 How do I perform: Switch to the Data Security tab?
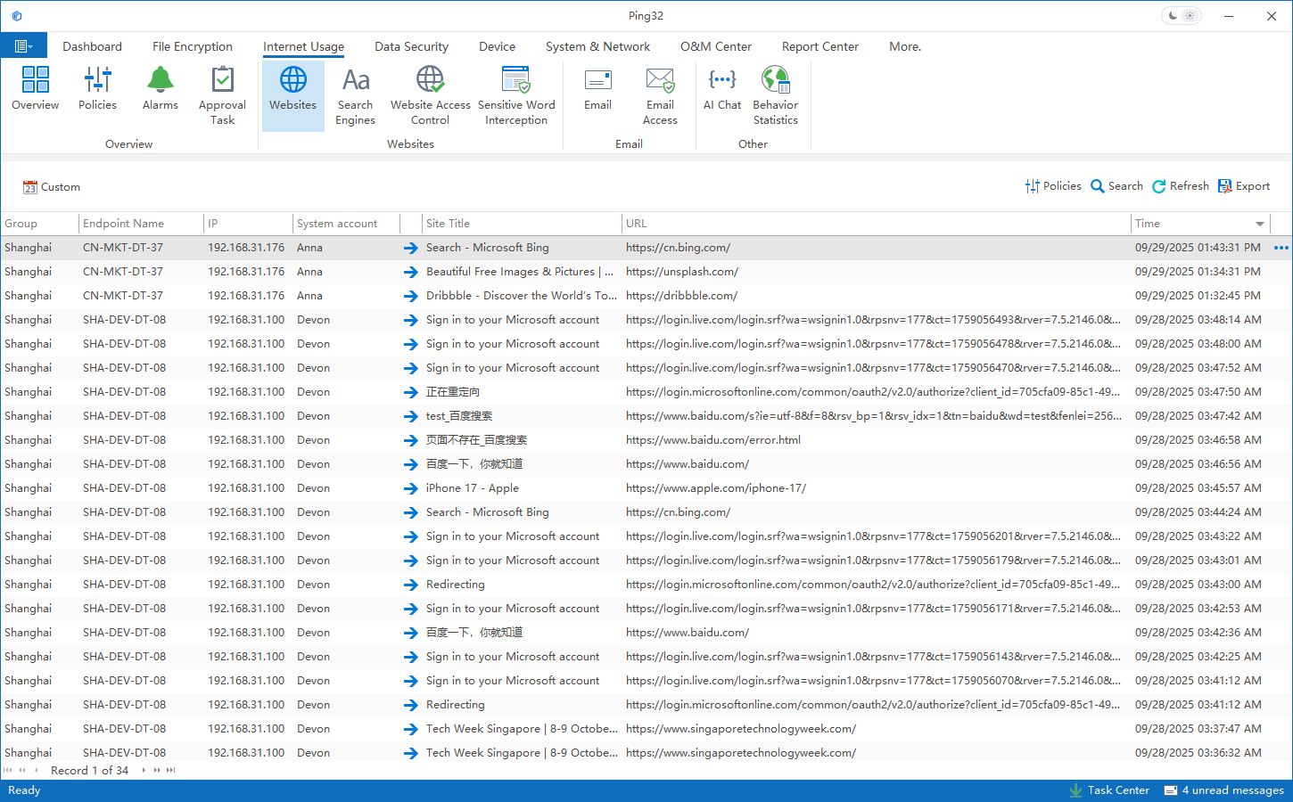[x=411, y=46]
